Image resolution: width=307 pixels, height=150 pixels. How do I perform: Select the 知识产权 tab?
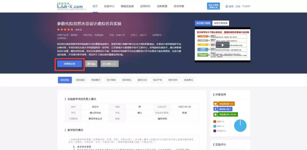(x=157, y=80)
